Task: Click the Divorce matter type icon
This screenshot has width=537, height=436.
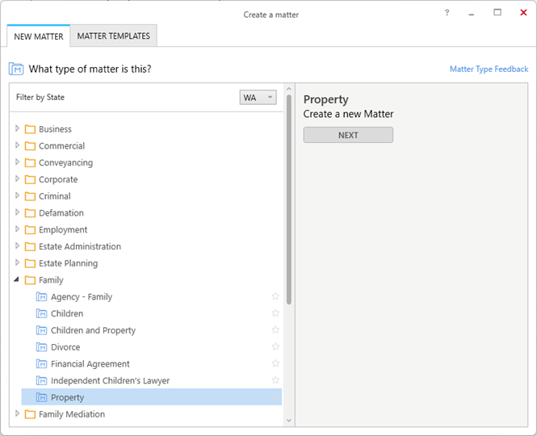Action: pyautogui.click(x=41, y=347)
